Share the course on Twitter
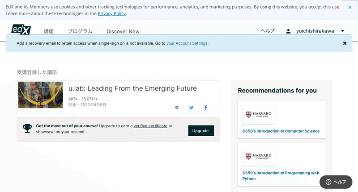 192,108
